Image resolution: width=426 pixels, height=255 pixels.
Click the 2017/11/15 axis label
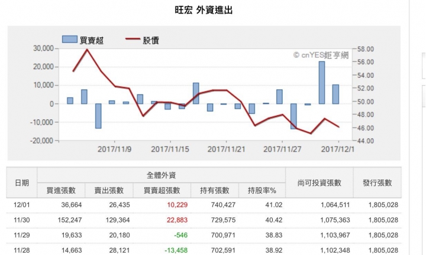170,149
